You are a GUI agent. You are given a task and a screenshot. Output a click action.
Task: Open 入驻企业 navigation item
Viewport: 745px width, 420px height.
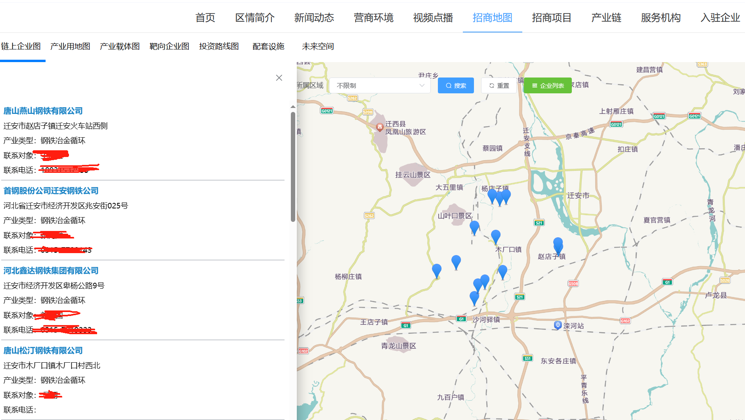coord(720,18)
